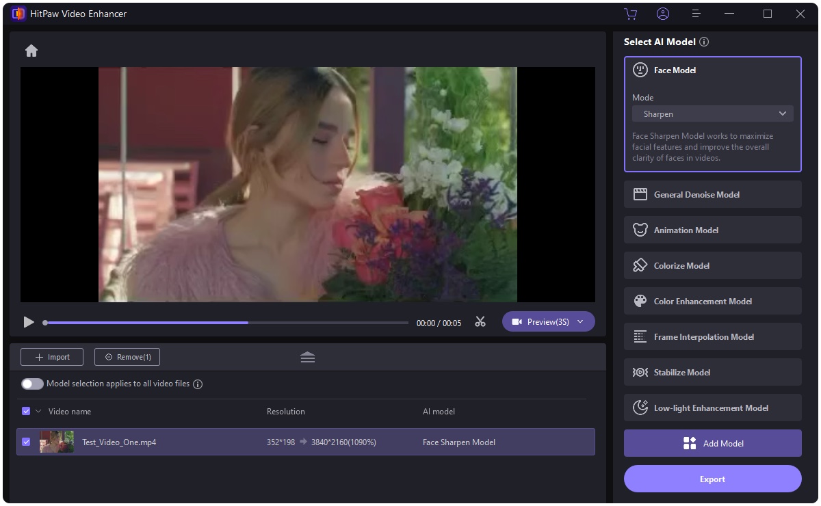Click the video playback progress slider
This screenshot has width=821, height=506.
pyautogui.click(x=224, y=321)
